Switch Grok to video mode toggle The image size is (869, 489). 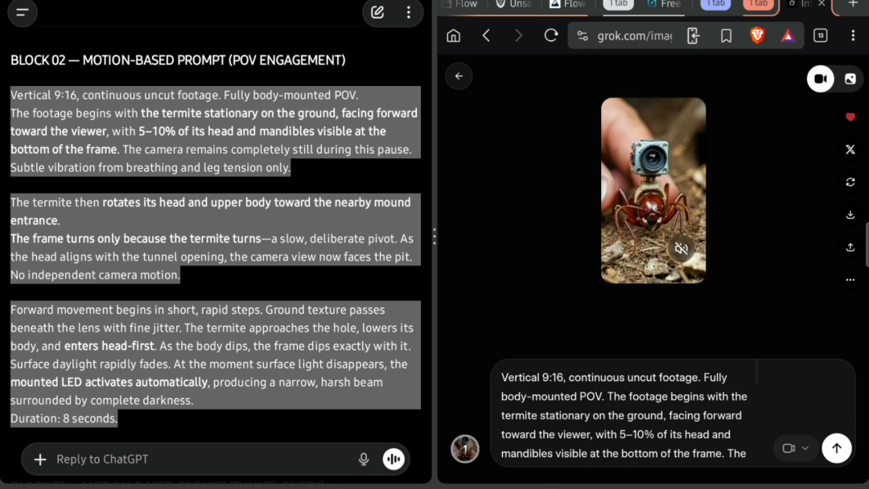coord(820,79)
